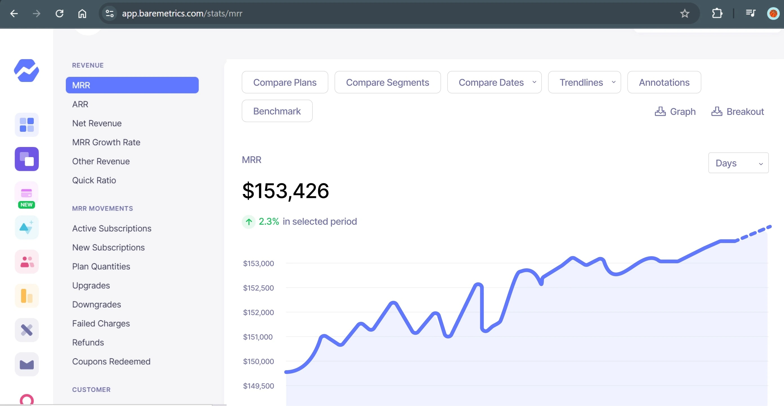Click the Annotations button
Screen dimensions: 784x406
[x=664, y=82]
